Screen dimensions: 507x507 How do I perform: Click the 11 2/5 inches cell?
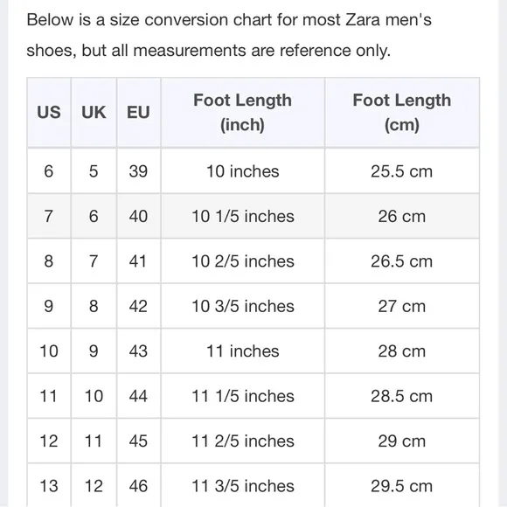tap(242, 441)
